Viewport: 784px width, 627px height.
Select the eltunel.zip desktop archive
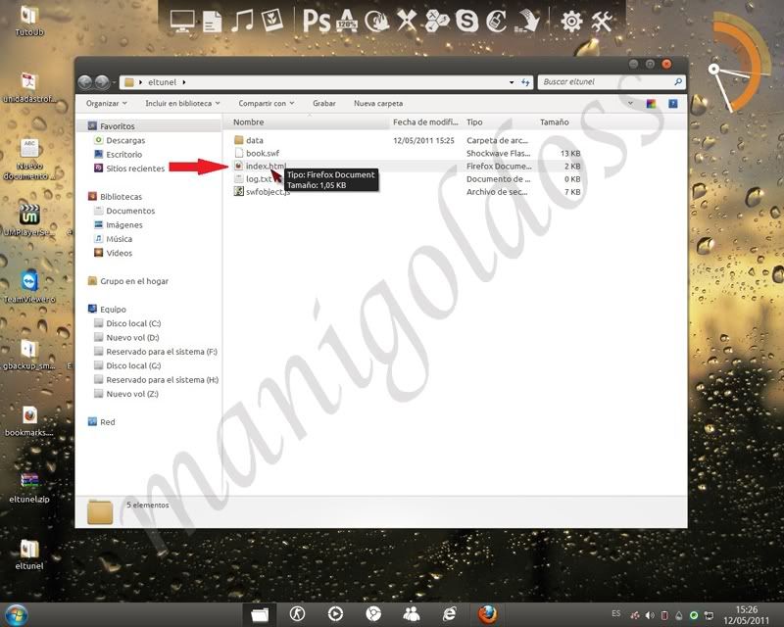[x=29, y=487]
